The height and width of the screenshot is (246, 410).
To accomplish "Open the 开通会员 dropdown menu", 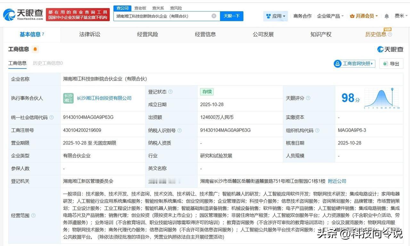I will pos(364,15).
